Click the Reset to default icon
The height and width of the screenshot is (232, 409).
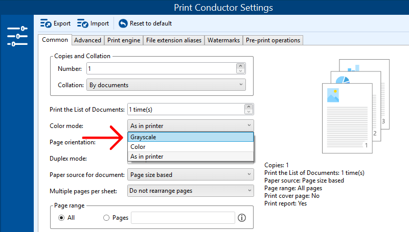coord(123,23)
